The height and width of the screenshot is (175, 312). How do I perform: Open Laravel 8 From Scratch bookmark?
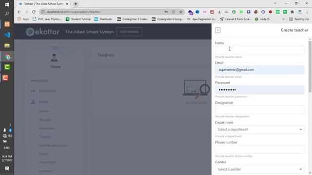(x=235, y=19)
